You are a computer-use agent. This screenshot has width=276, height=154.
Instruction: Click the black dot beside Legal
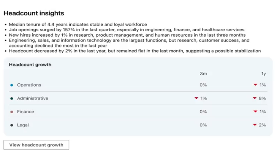[12, 125]
